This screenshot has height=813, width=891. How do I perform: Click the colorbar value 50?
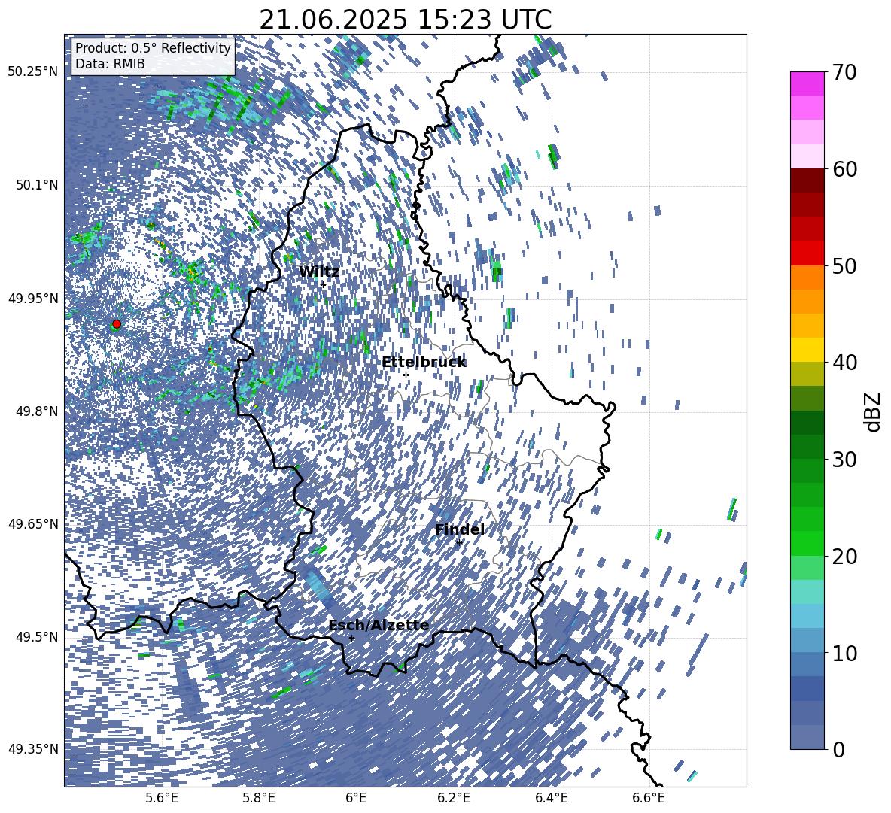(x=844, y=265)
